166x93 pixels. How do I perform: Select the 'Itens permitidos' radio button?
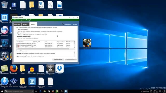coord(17,33)
